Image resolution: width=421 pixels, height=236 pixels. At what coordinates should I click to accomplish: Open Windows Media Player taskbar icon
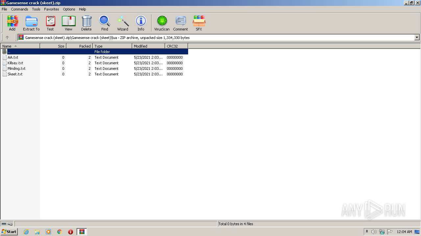point(48,232)
